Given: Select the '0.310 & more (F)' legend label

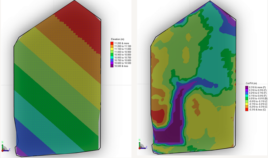Looking at the screenshot, I should click(257, 87).
